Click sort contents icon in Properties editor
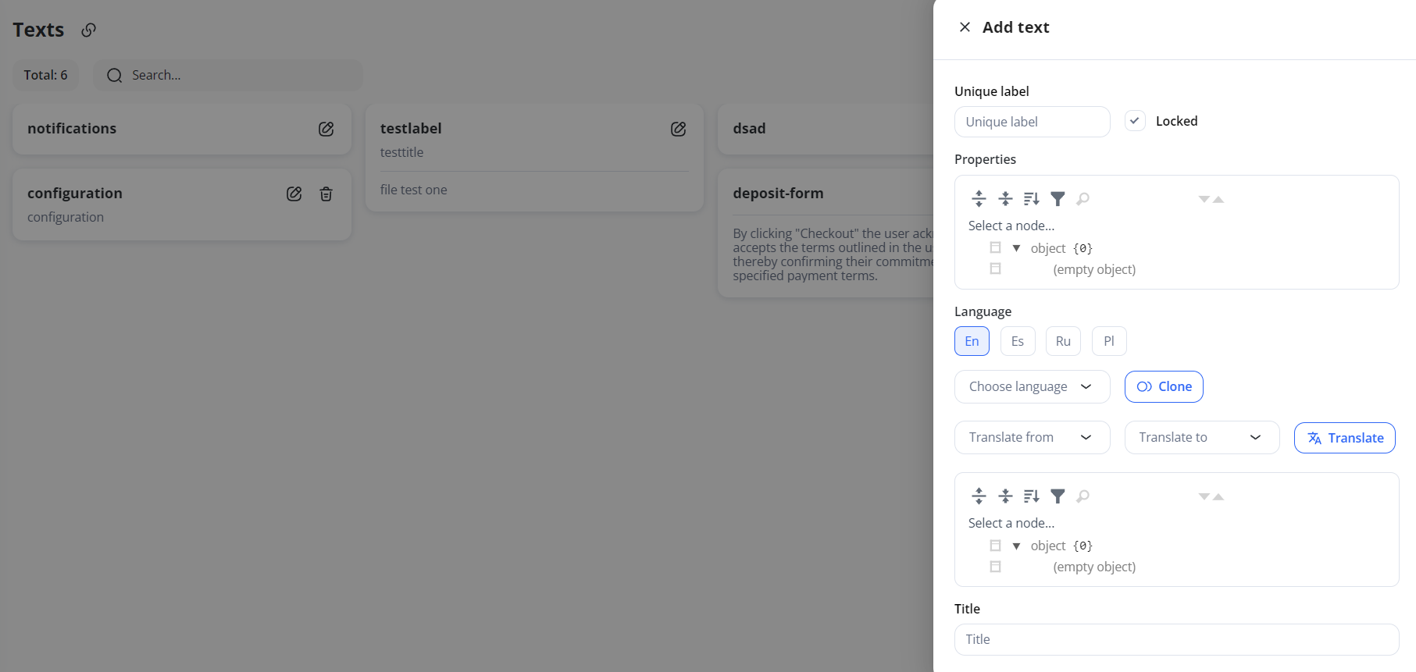Screen dimensions: 1416x672 1031,198
